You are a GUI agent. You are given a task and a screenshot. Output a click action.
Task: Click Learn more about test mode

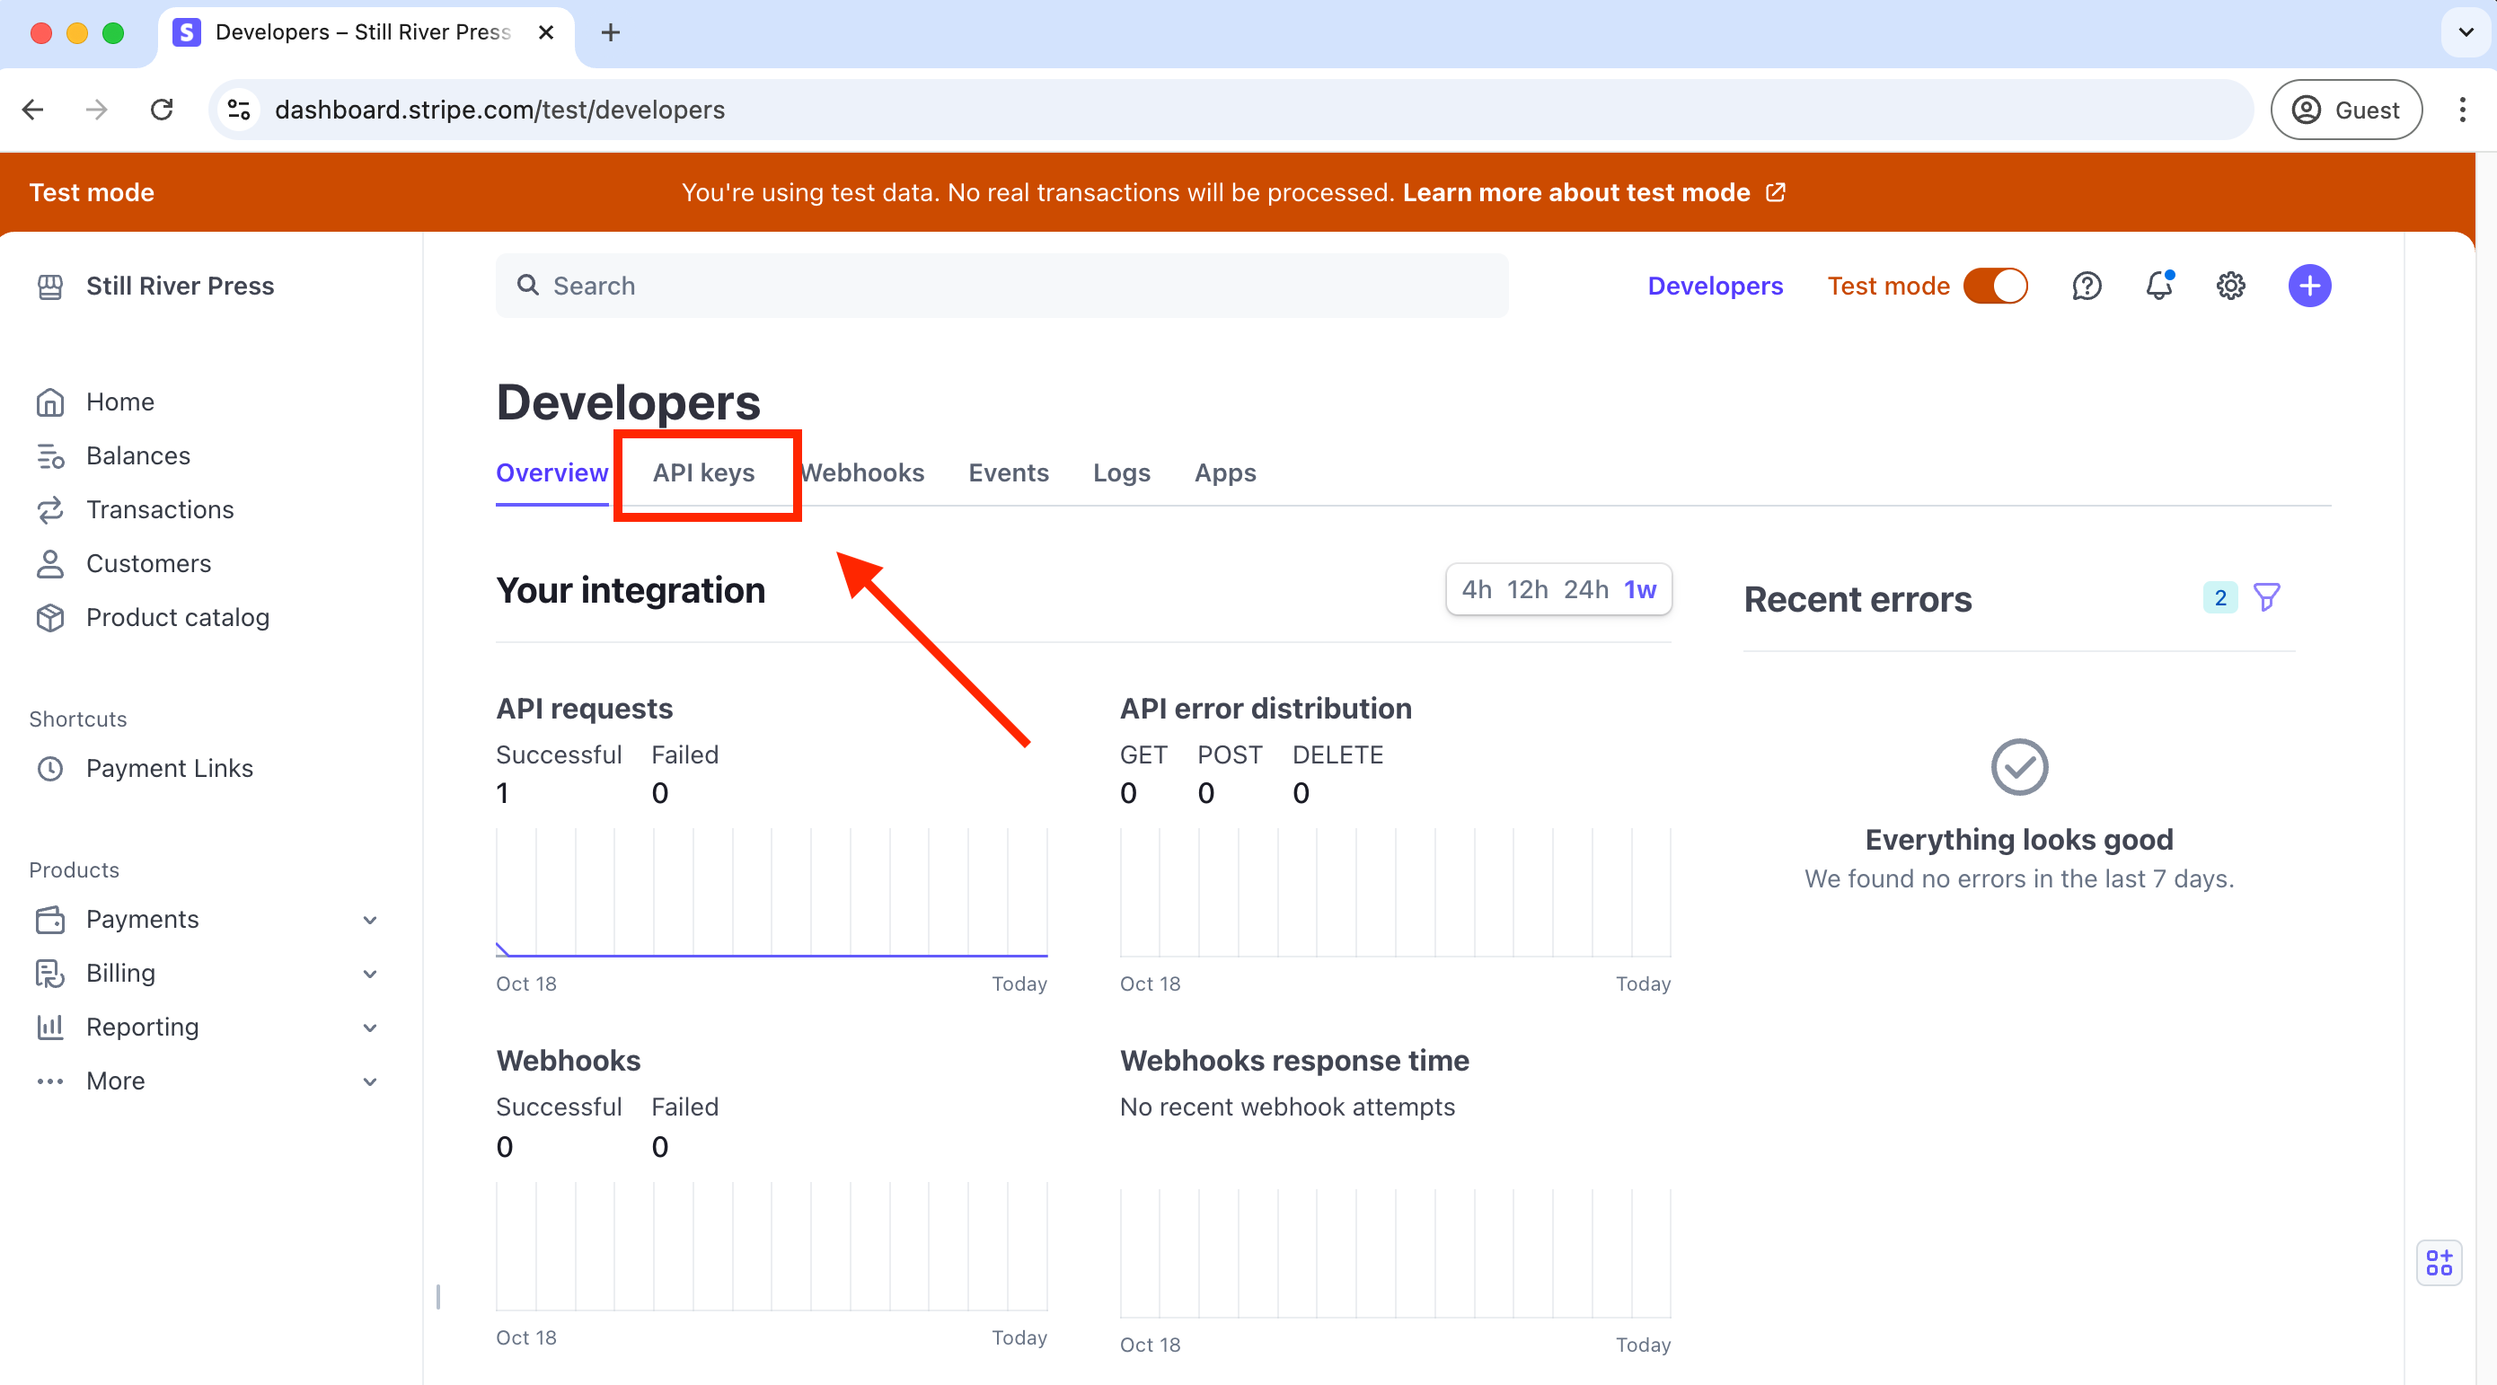(x=1576, y=192)
